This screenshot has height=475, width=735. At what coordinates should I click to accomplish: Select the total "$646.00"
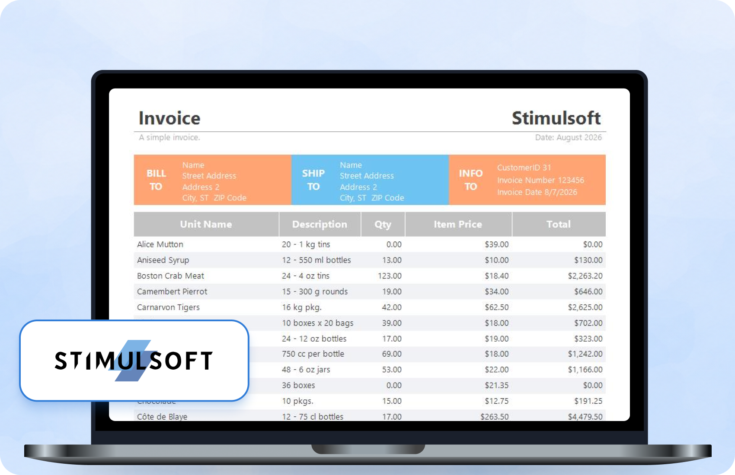[588, 291]
